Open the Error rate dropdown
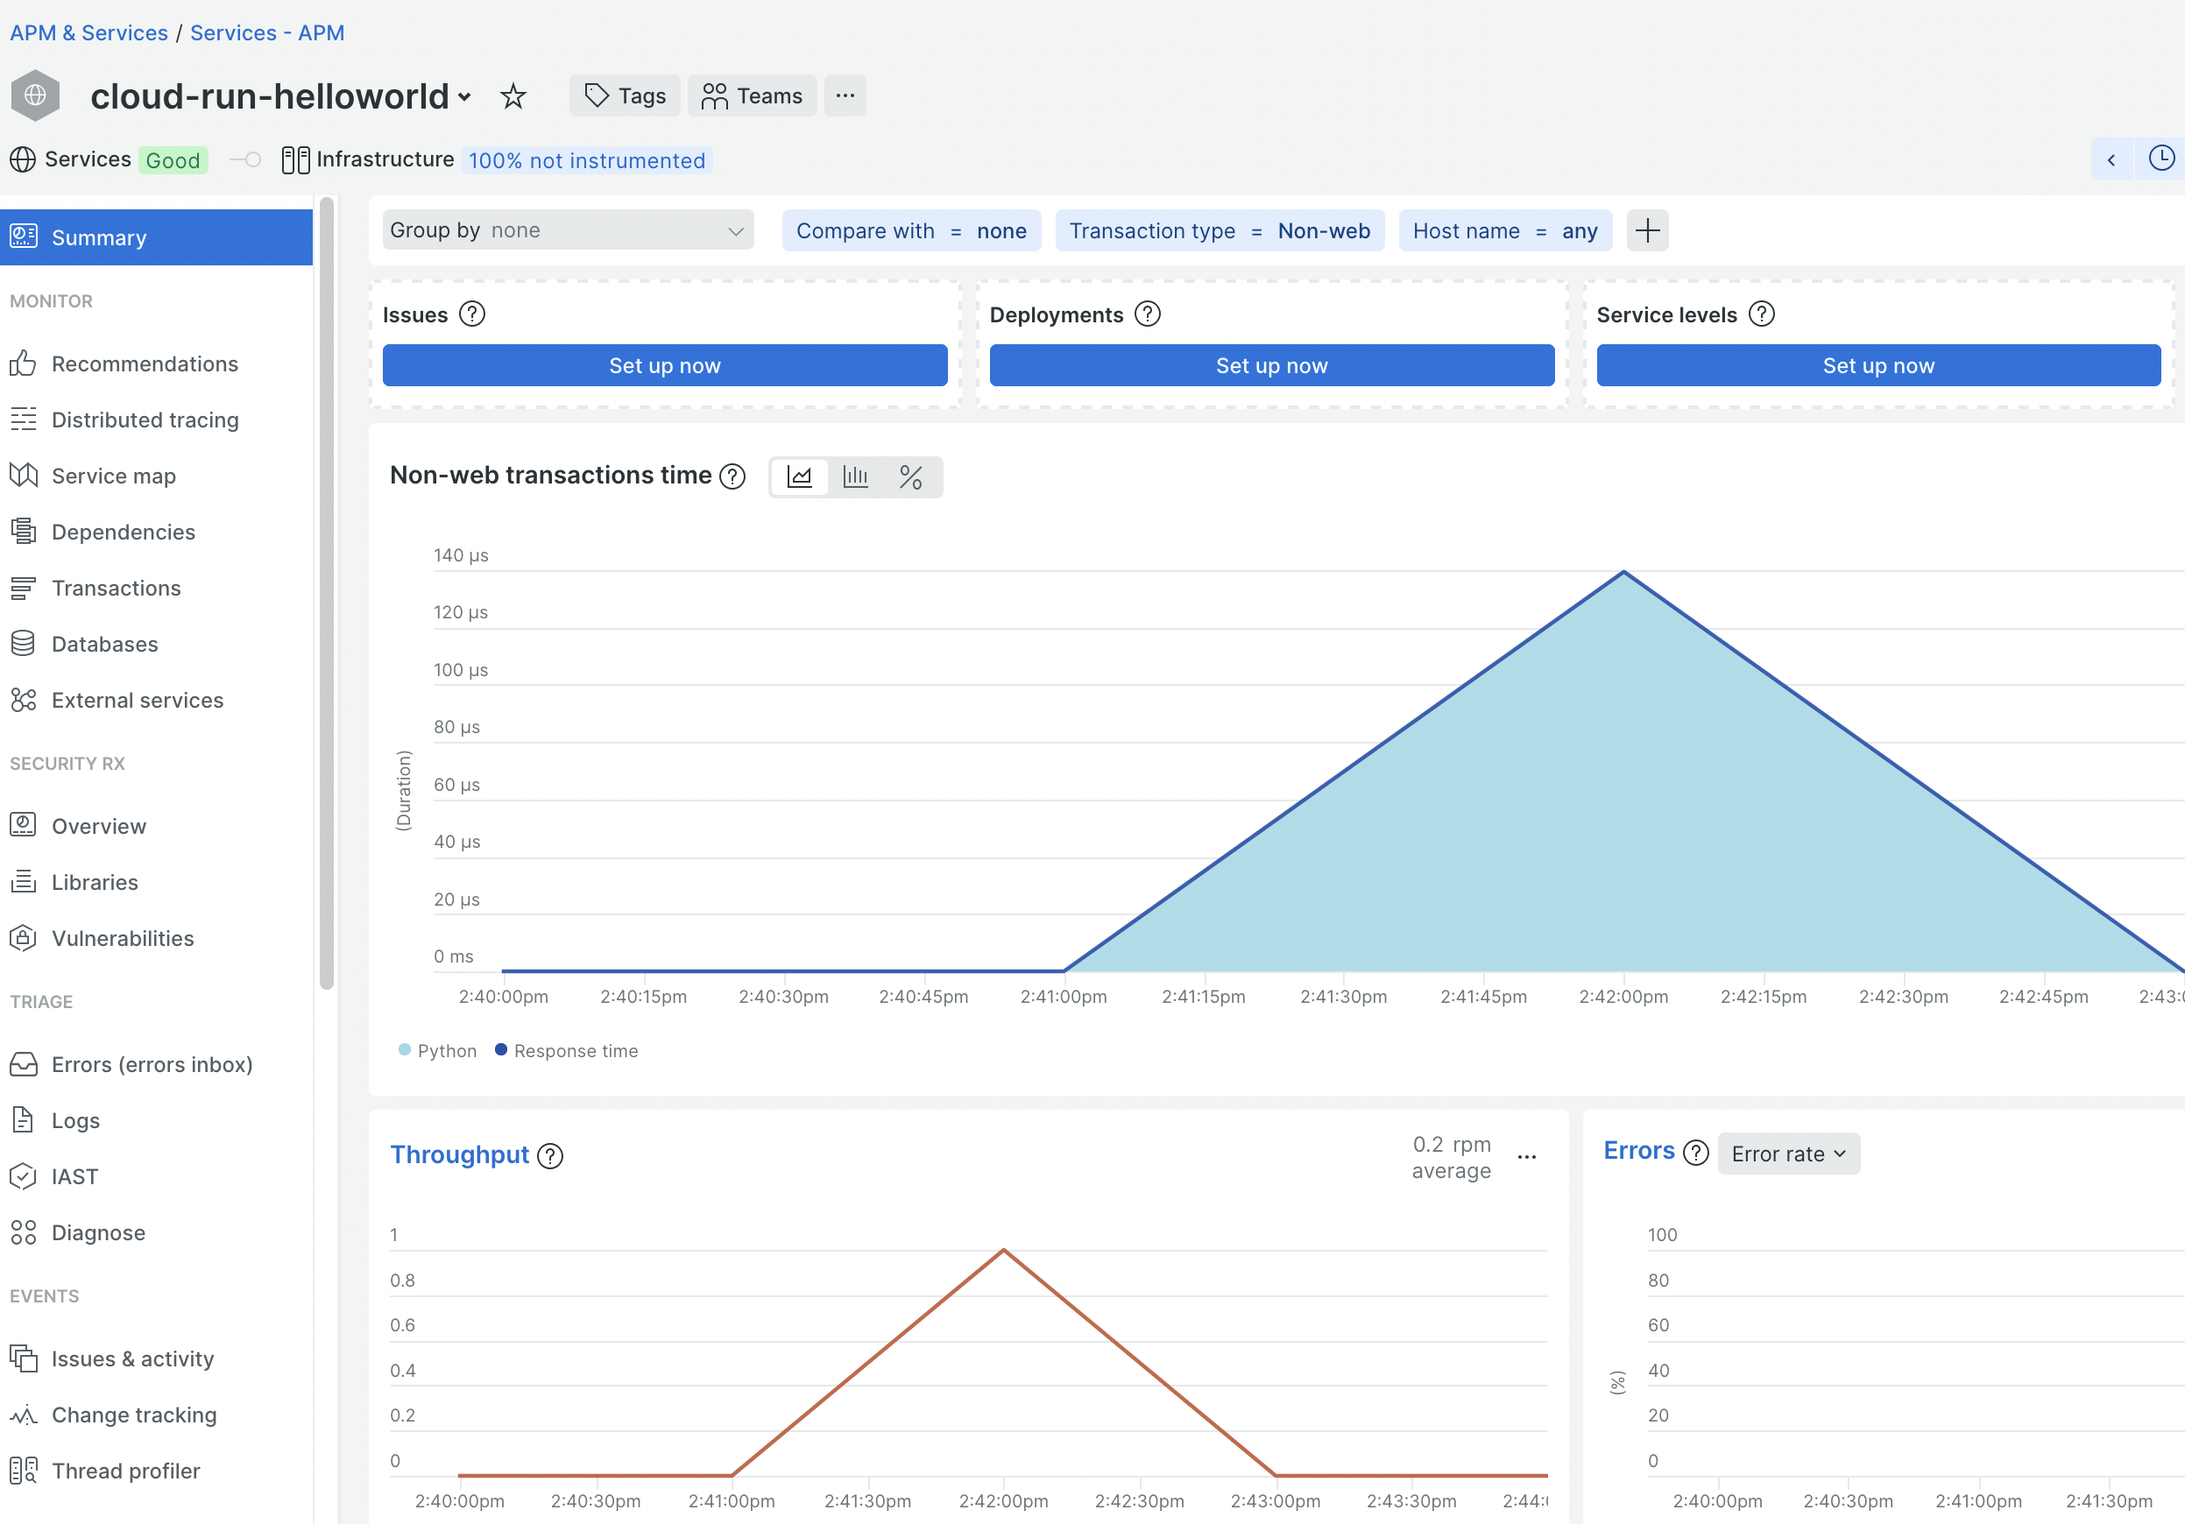Image resolution: width=2185 pixels, height=1524 pixels. 1788,1153
